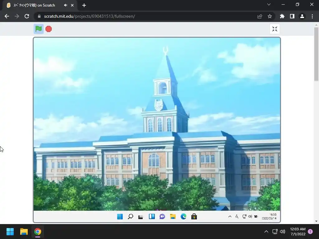Click Microsoft Store icon inside Scratch stage
This screenshot has height=239, width=319.
coord(194,217)
